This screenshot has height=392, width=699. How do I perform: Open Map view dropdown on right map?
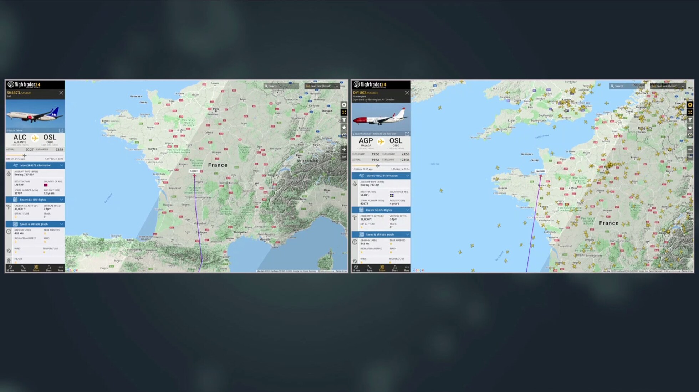pos(668,86)
